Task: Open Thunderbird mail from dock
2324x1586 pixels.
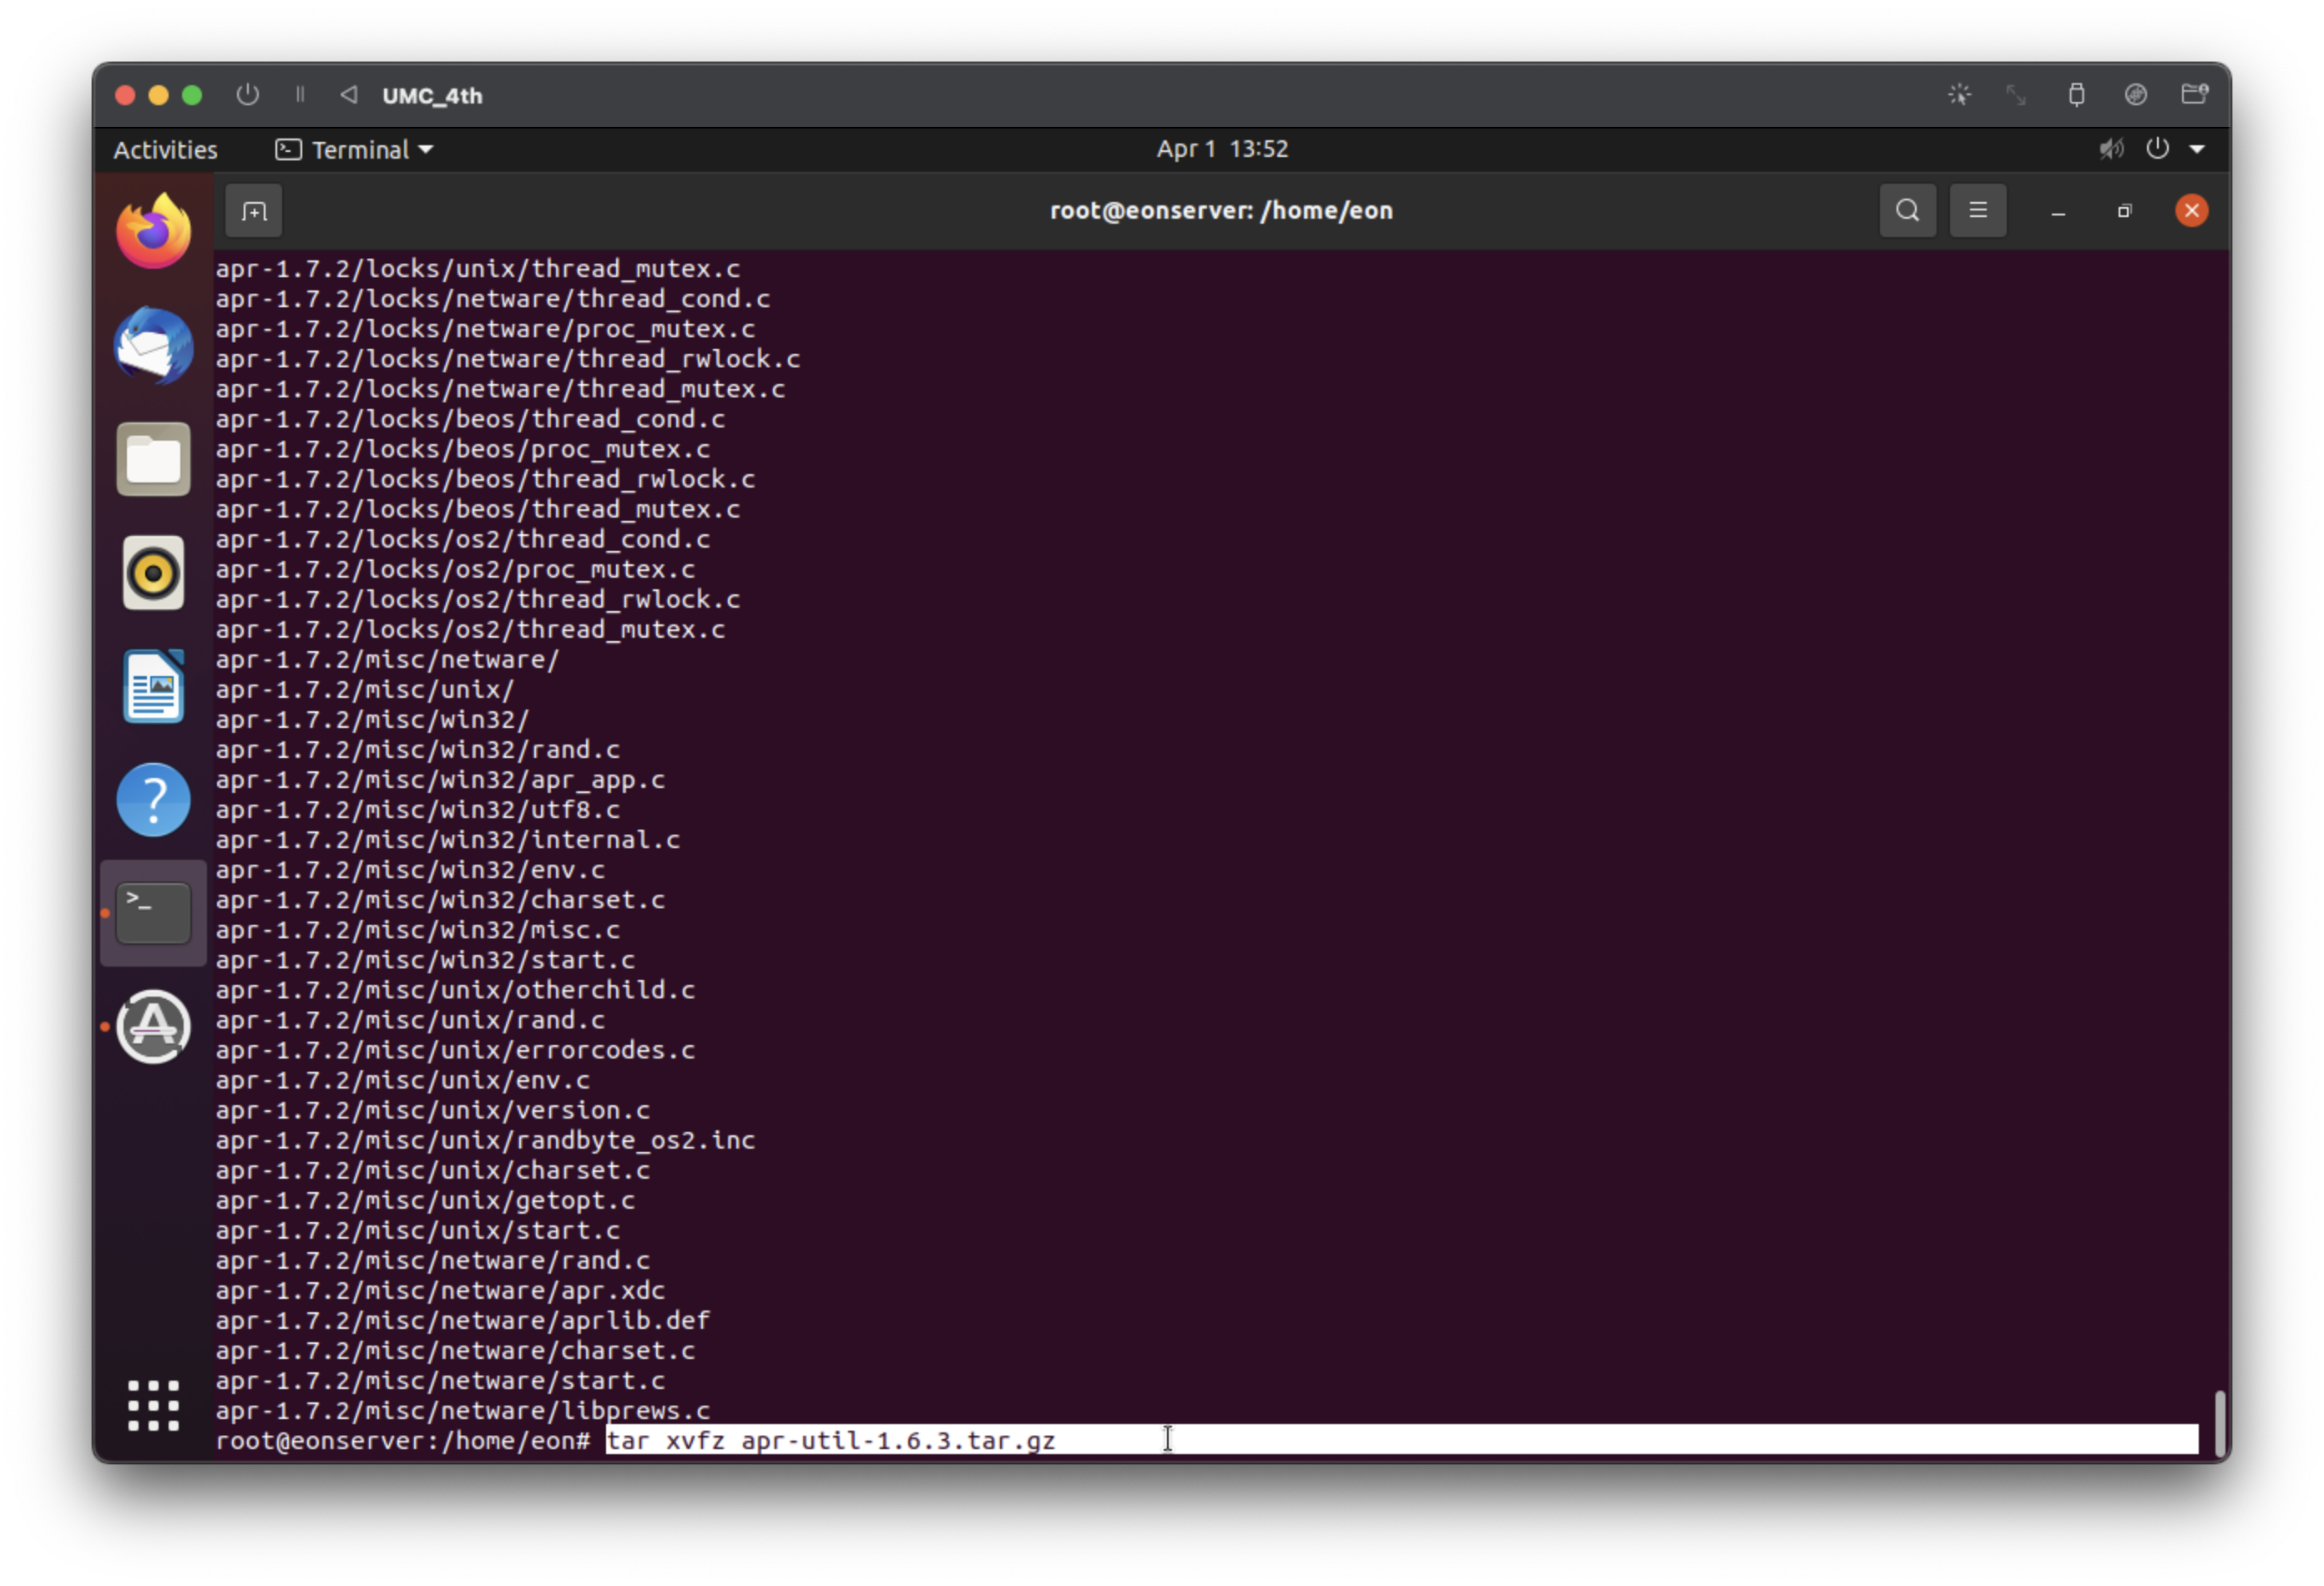Action: pos(153,346)
